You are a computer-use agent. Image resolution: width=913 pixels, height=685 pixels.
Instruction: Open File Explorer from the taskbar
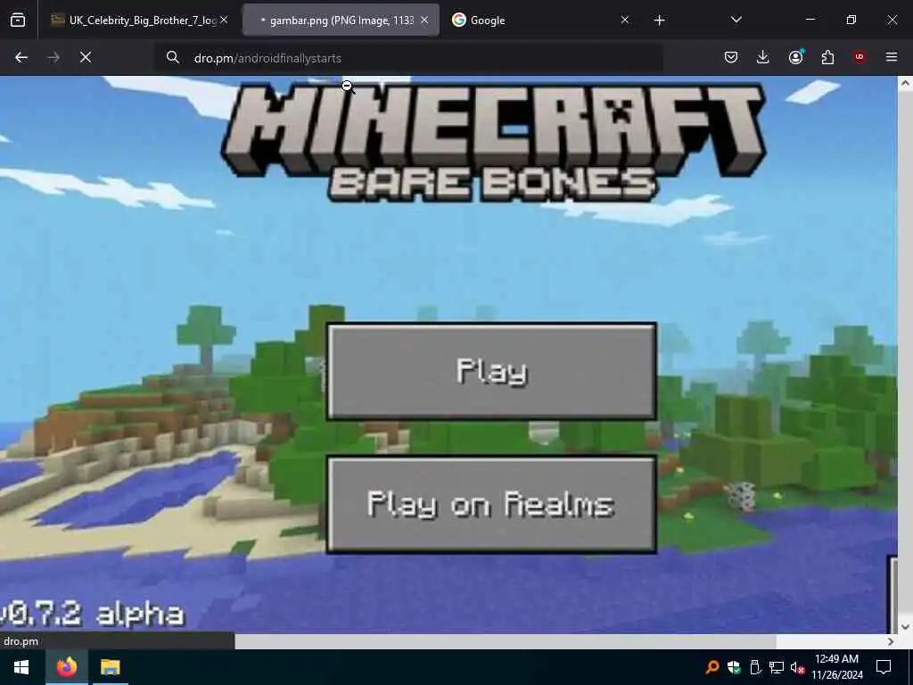point(110,667)
